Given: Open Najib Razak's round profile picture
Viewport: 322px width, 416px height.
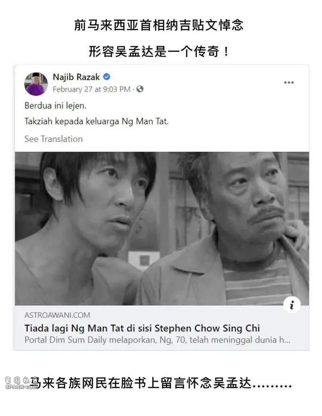Looking at the screenshot, I should coord(36,84).
